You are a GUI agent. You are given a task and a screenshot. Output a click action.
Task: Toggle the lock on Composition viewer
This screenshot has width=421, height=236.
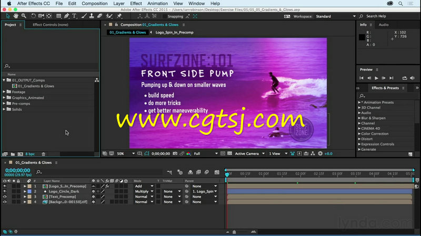point(116,25)
